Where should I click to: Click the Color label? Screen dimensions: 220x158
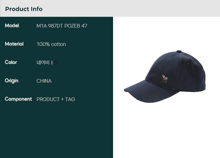pos(11,62)
